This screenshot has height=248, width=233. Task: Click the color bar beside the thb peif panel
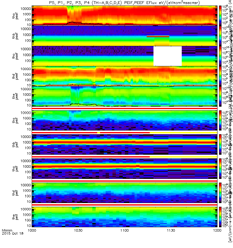(x=220, y=144)
